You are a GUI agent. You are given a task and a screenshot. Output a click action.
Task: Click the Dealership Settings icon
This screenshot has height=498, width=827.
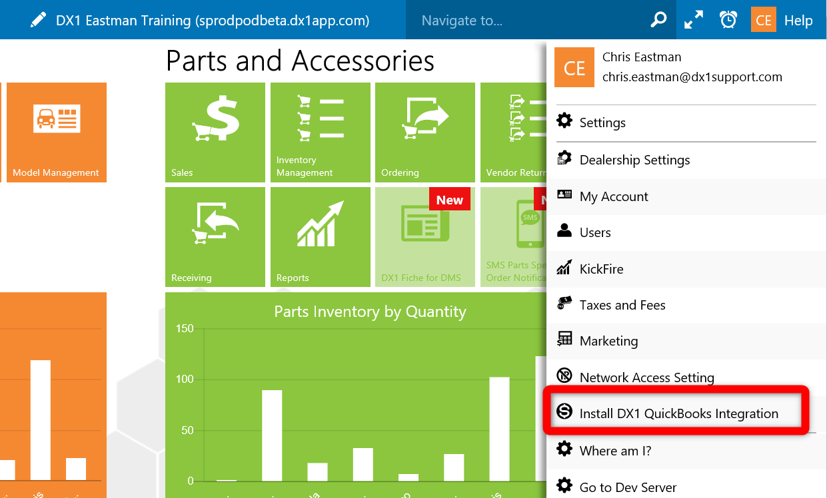564,158
